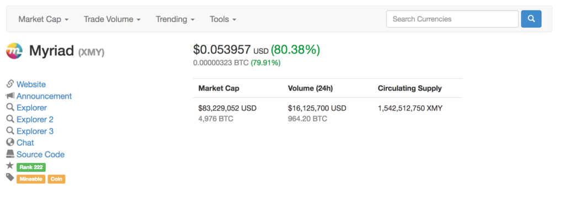Focus the Search Currencies input field
This screenshot has width=565, height=200.
click(452, 19)
